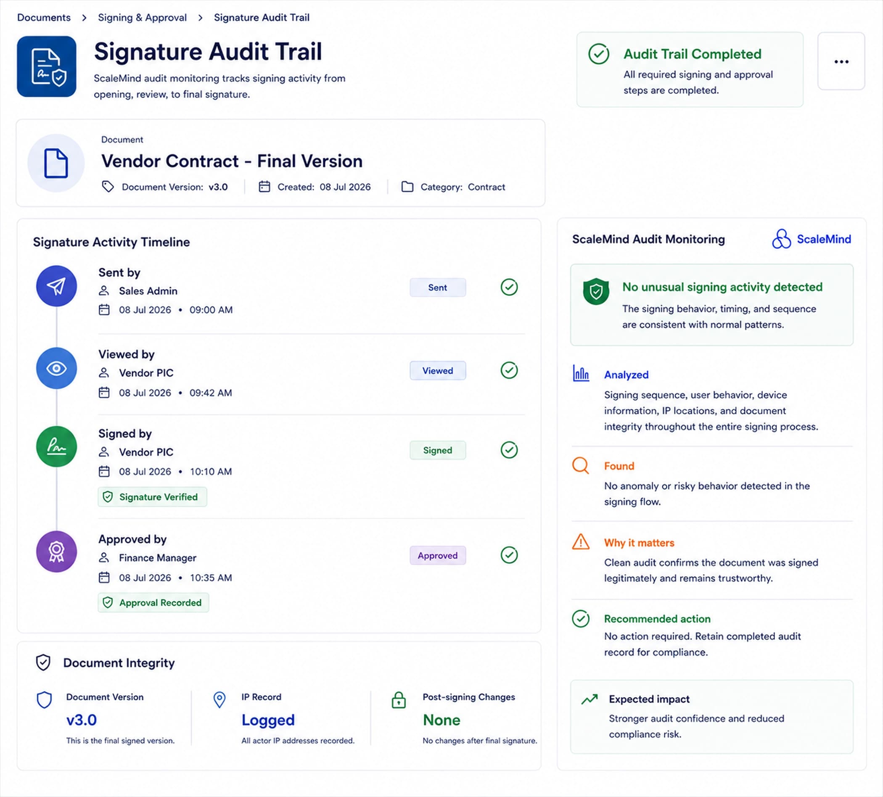Click the Signature Audit Trail breadcrumb item

click(262, 18)
